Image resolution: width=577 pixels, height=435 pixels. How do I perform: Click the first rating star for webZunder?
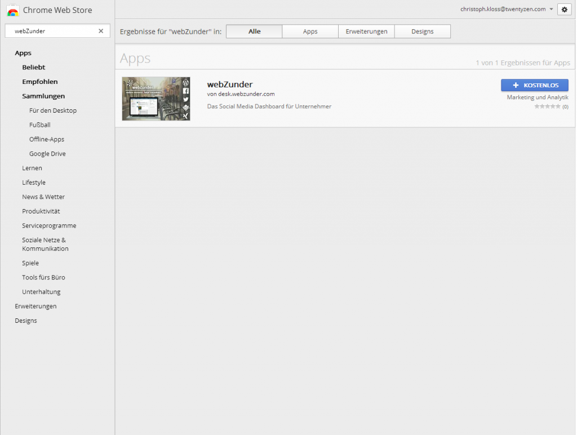coord(537,106)
